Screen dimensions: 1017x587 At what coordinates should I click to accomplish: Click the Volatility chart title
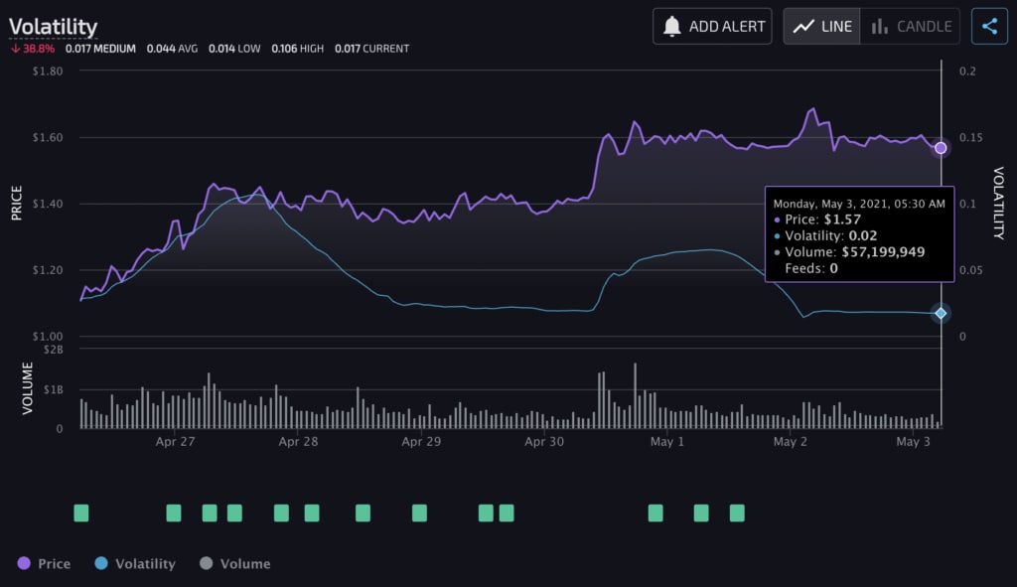(x=53, y=26)
